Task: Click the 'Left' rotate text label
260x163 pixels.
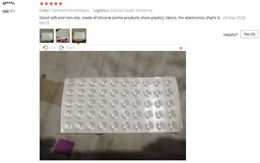Action: coord(53,48)
